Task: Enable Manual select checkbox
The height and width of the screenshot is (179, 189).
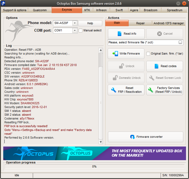Action: coord(80,30)
